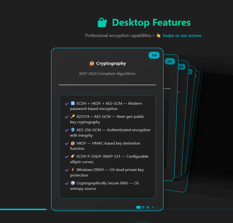Screen dimensions: 233x223
Task: Click the key icon before X25519
Action: point(73,117)
